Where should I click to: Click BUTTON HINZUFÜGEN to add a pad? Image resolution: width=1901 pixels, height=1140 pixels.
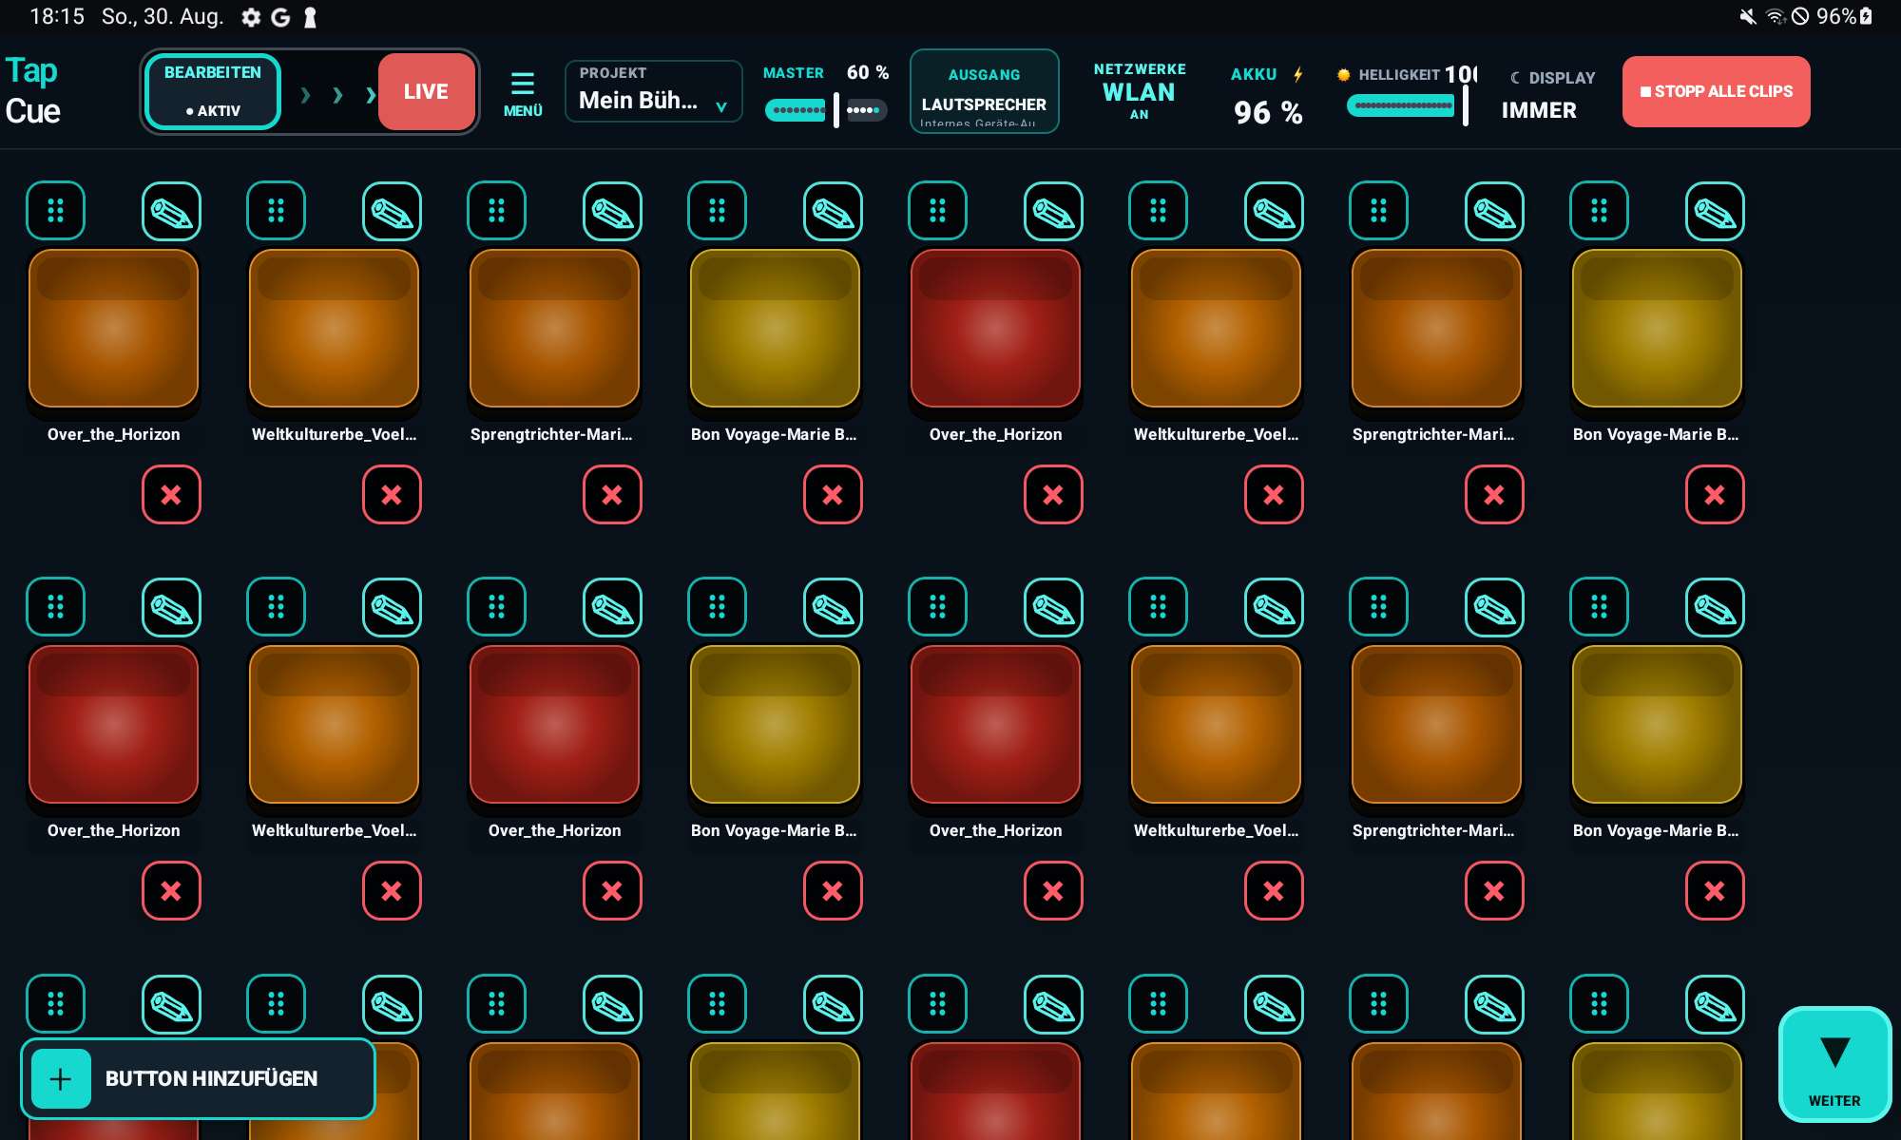coord(198,1078)
